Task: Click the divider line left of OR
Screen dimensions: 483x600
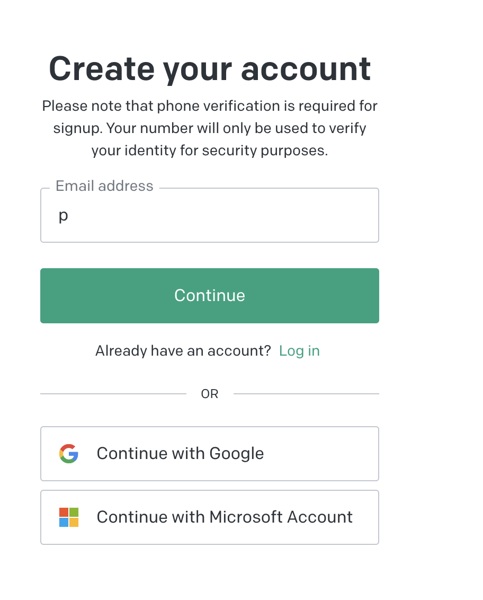Action: [x=113, y=394]
